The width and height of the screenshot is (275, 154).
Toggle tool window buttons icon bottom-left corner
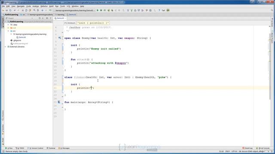3,151
